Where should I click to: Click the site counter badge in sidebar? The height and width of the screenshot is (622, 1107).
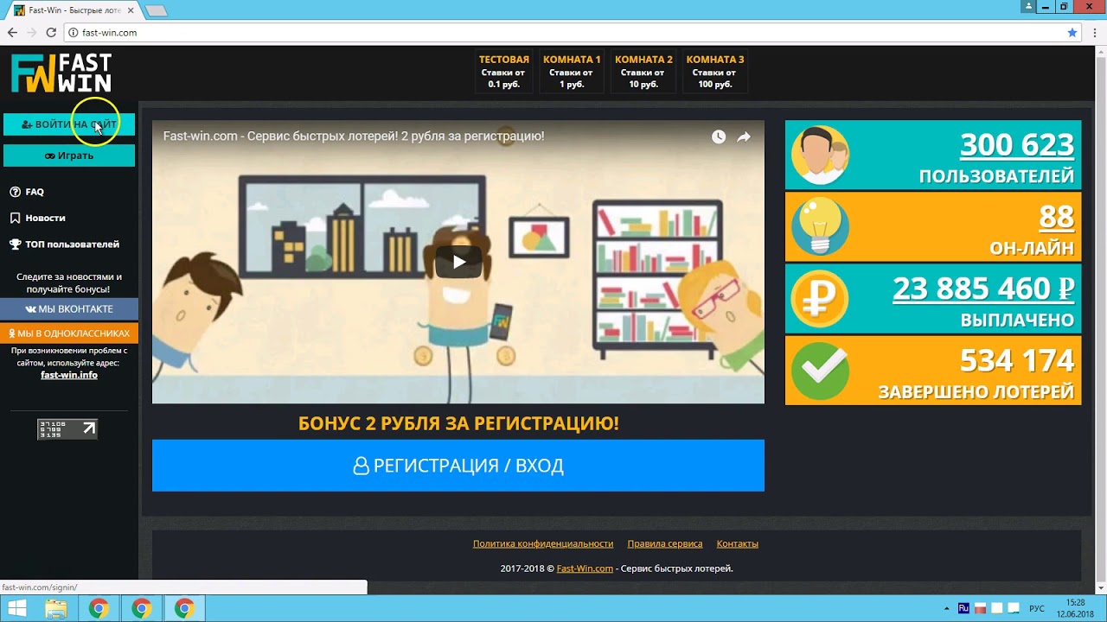[x=67, y=428]
